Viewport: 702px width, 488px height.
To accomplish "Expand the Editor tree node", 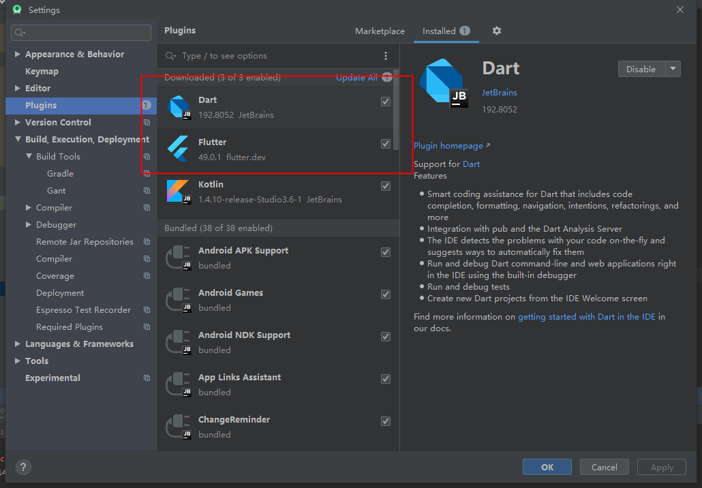I will coord(18,88).
